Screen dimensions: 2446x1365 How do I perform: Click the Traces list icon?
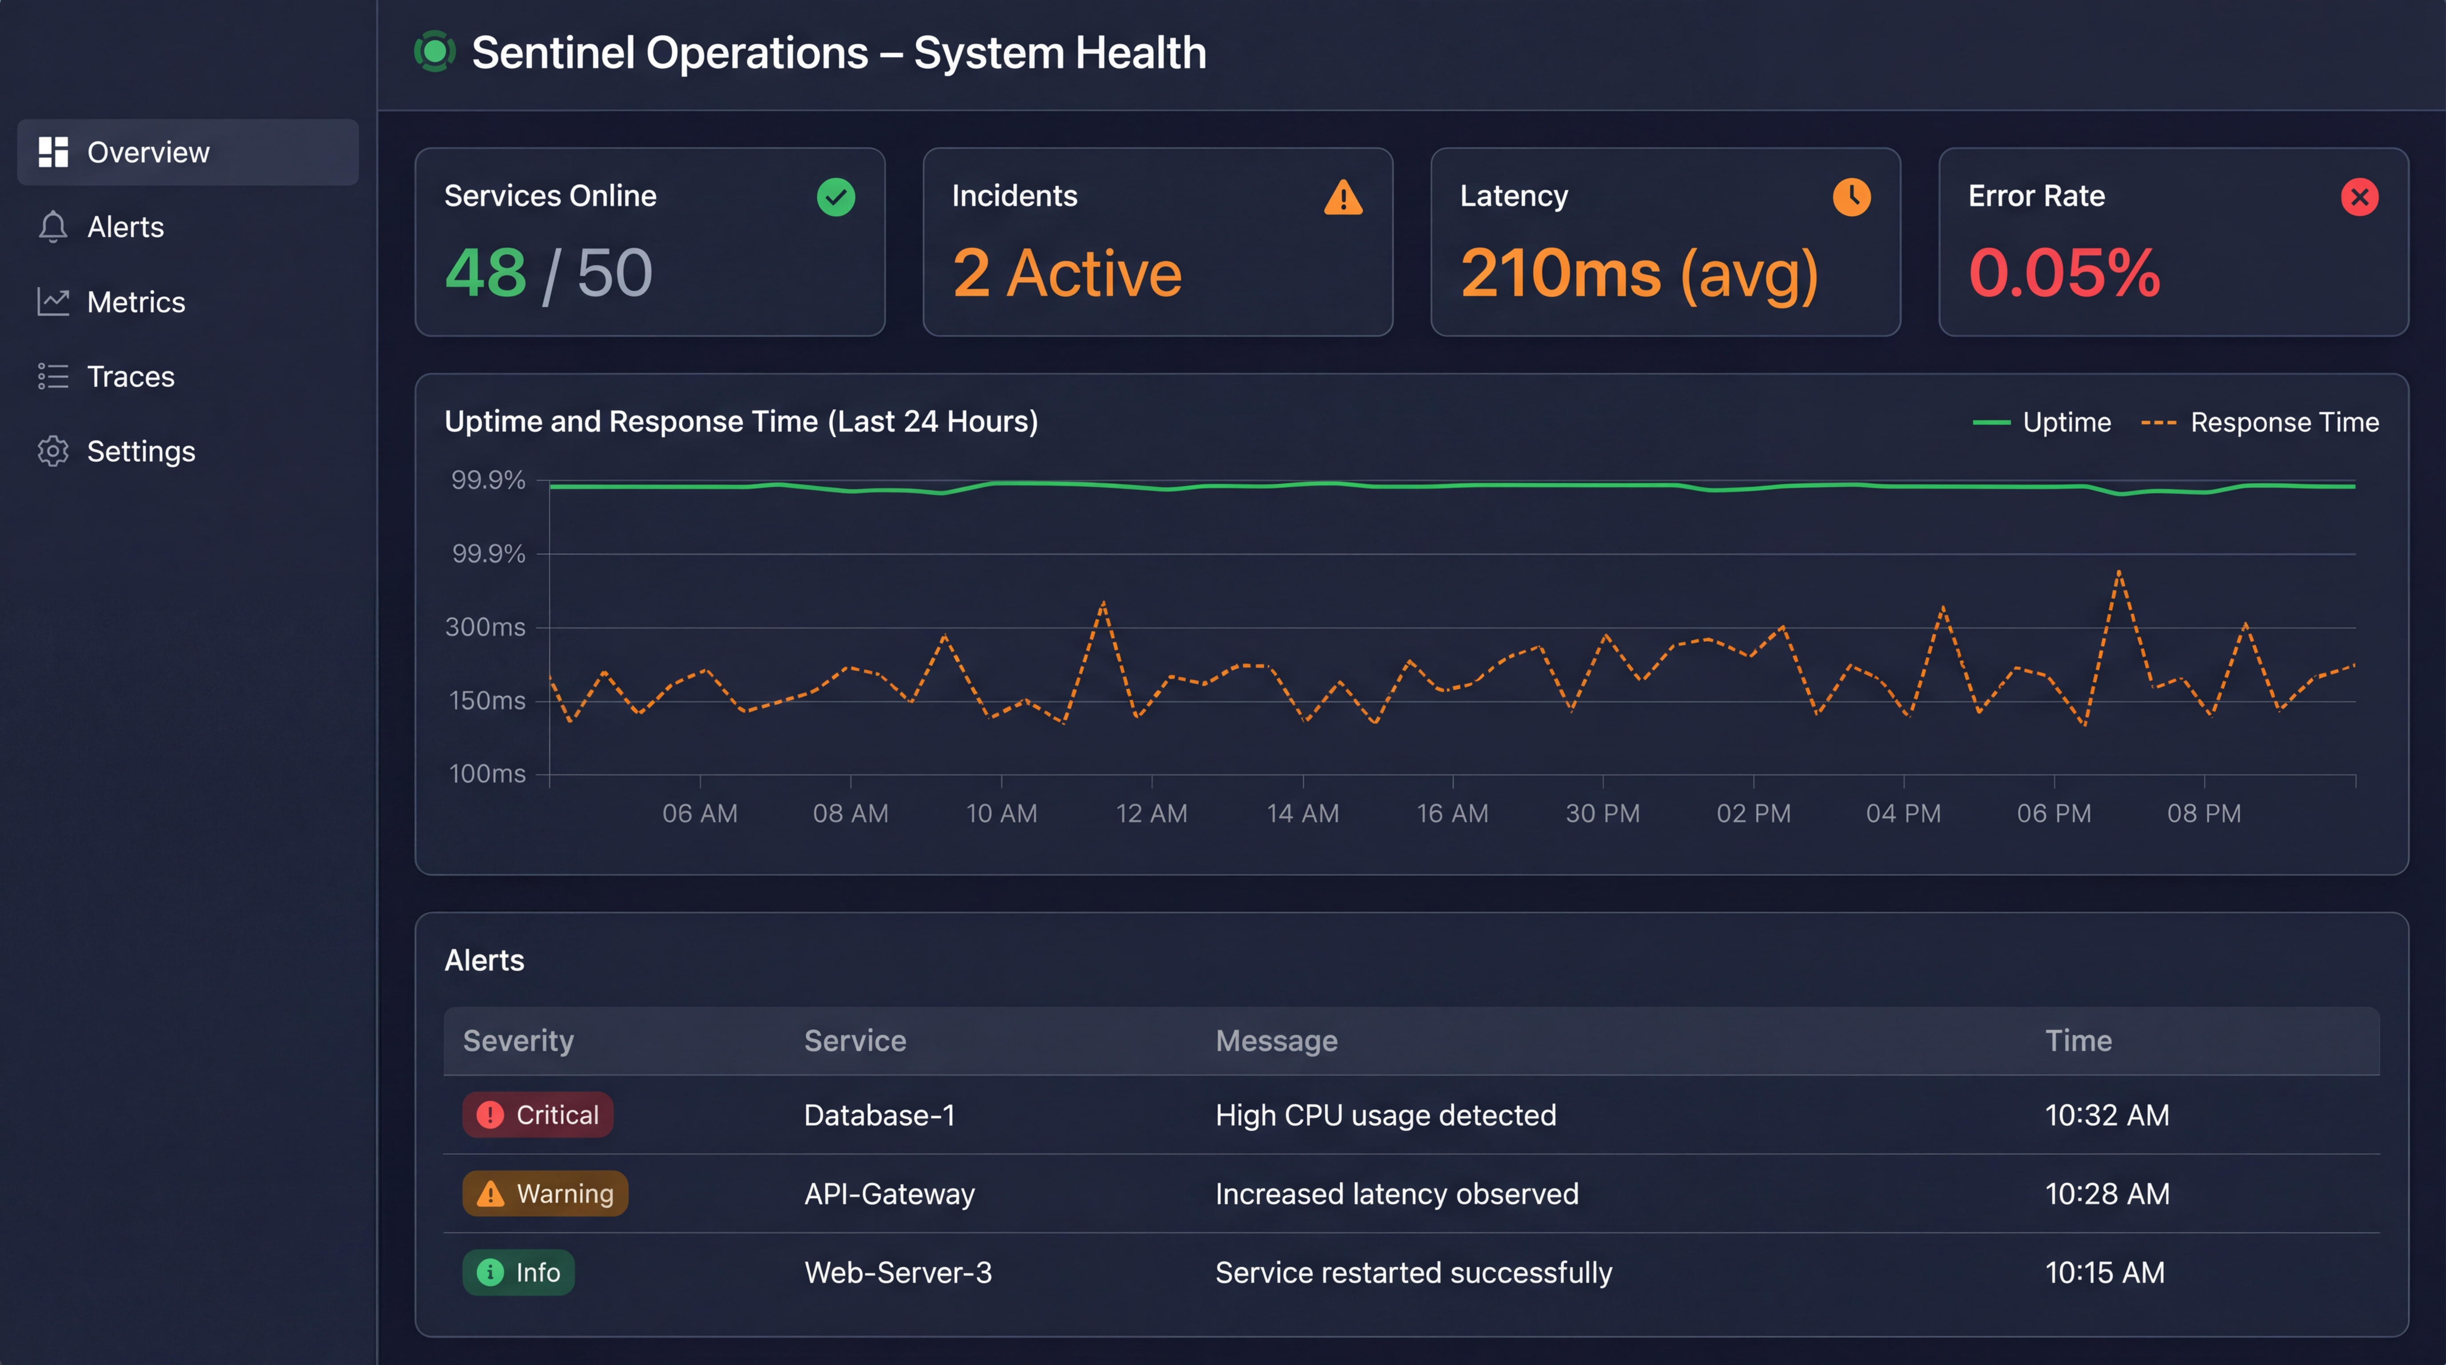coord(53,376)
